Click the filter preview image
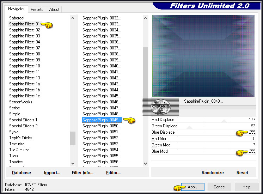Viewport: 263px width, 194px height. pyautogui.click(x=203, y=56)
